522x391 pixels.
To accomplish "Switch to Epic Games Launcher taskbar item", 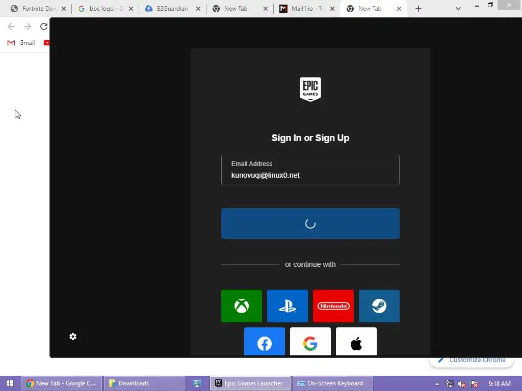I will [250, 383].
